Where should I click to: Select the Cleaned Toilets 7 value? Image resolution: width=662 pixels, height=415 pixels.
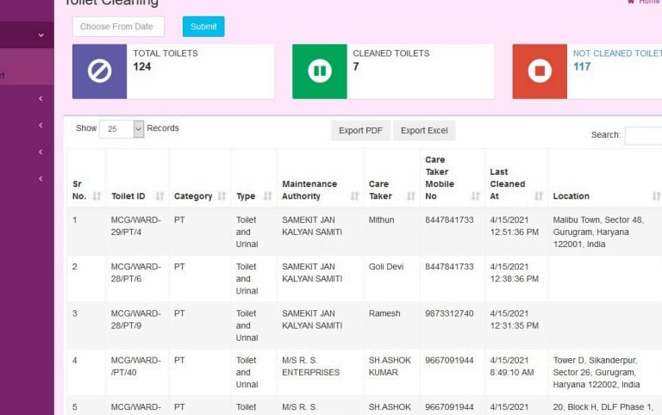tap(356, 66)
